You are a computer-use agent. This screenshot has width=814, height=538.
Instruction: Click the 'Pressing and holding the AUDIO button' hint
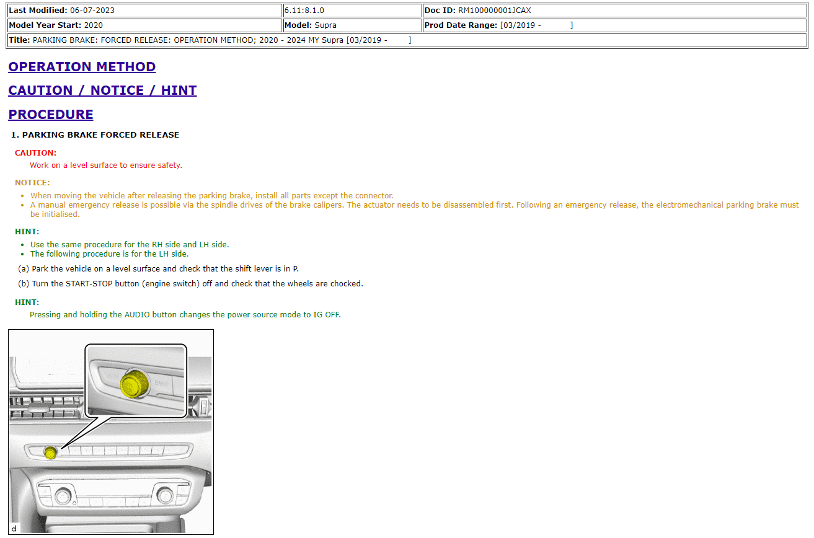tap(185, 315)
